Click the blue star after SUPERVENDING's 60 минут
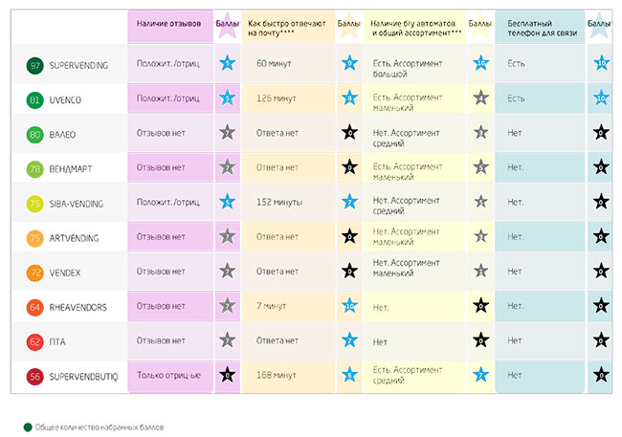622x437 pixels. pyautogui.click(x=348, y=65)
